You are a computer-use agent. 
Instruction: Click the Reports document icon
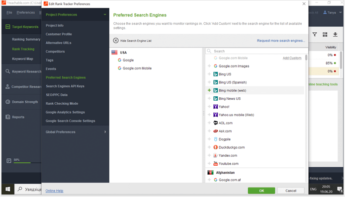(x=7, y=117)
